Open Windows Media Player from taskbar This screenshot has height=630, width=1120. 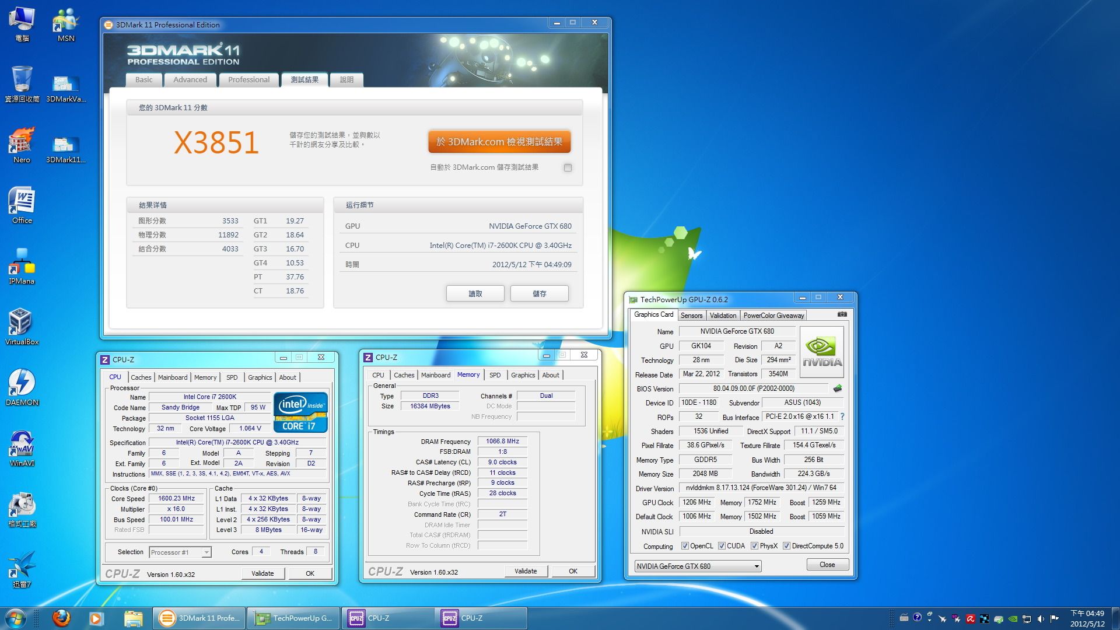point(96,618)
